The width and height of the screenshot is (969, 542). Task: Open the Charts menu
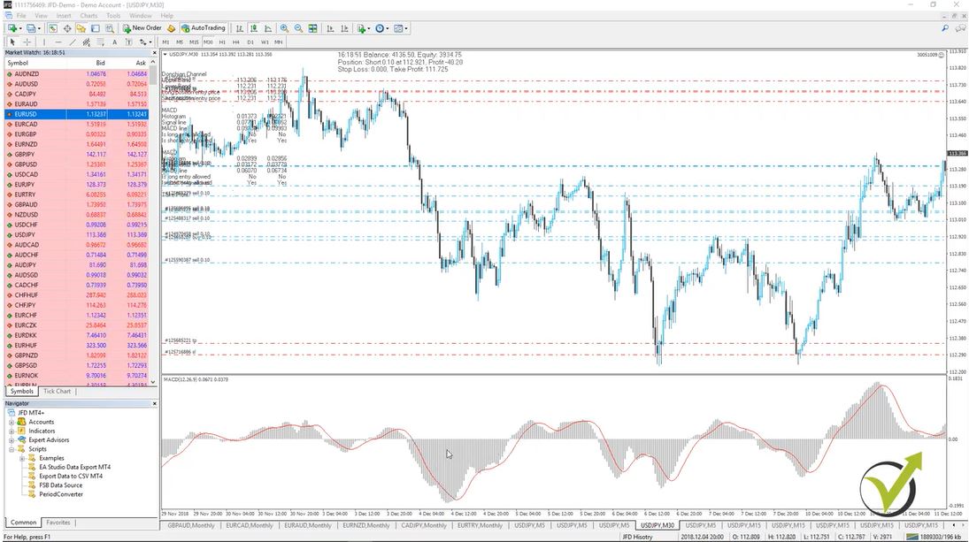pyautogui.click(x=88, y=15)
